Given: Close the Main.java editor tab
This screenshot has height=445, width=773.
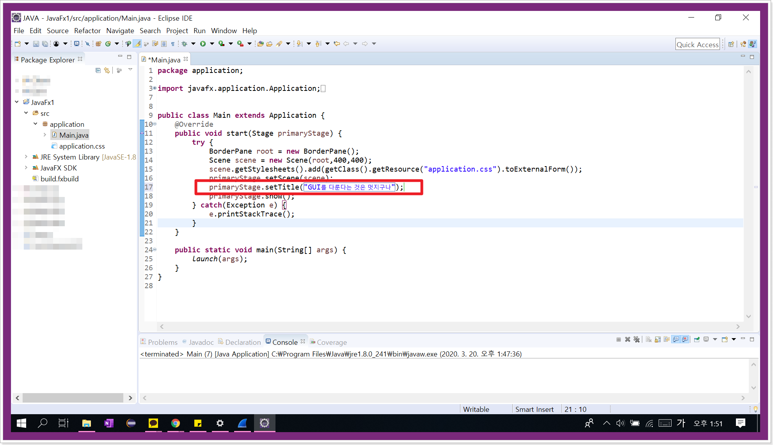Looking at the screenshot, I should (186, 59).
